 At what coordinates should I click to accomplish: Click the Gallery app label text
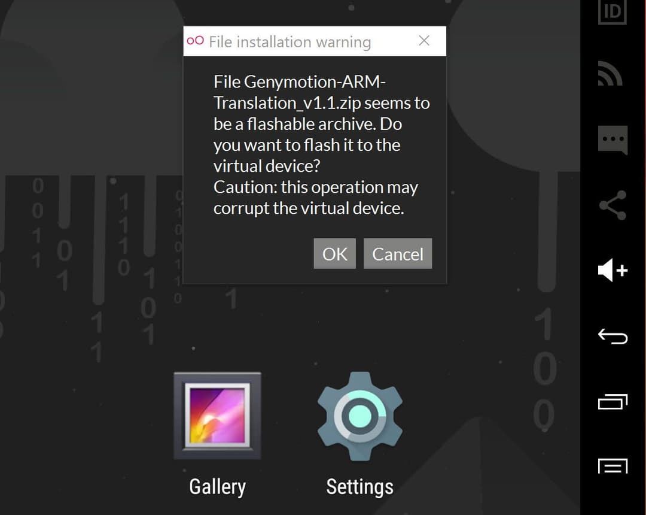(x=217, y=486)
